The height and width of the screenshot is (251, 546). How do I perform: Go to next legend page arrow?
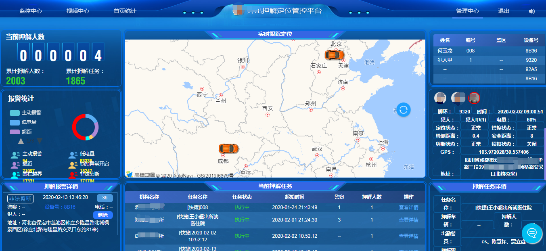(40, 141)
